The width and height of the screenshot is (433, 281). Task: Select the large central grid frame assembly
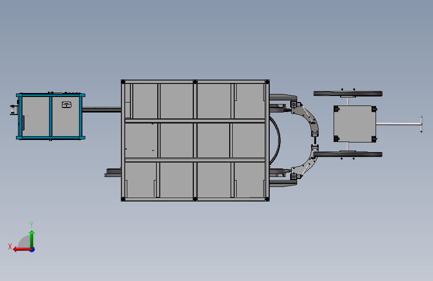click(195, 140)
